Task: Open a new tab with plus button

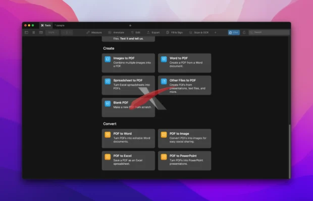Action: pyautogui.click(x=130, y=26)
